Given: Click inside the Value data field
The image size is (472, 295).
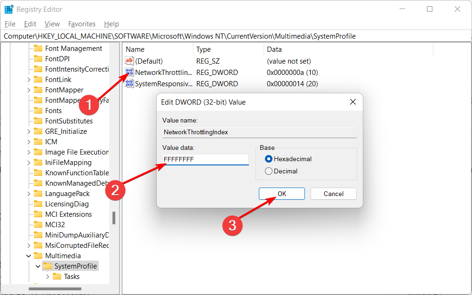Looking at the screenshot, I should (x=205, y=159).
